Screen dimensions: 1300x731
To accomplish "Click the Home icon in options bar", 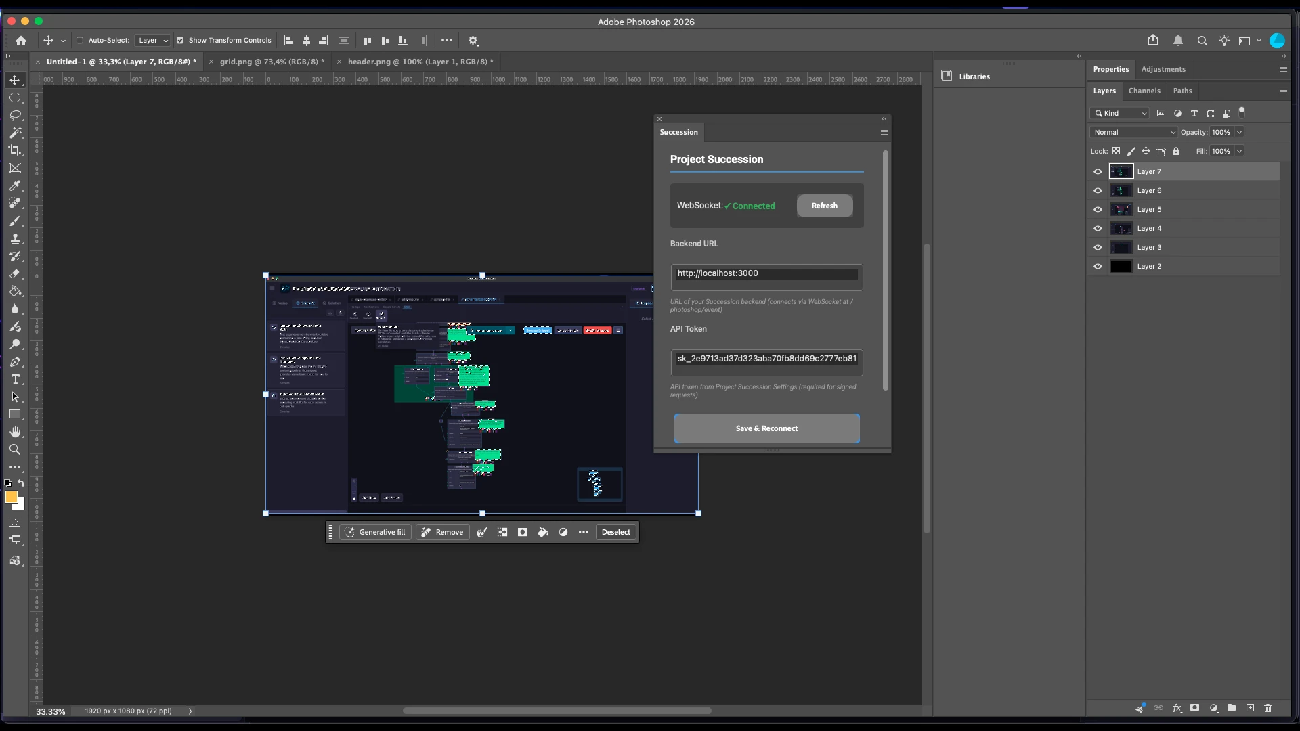I will 21,41.
